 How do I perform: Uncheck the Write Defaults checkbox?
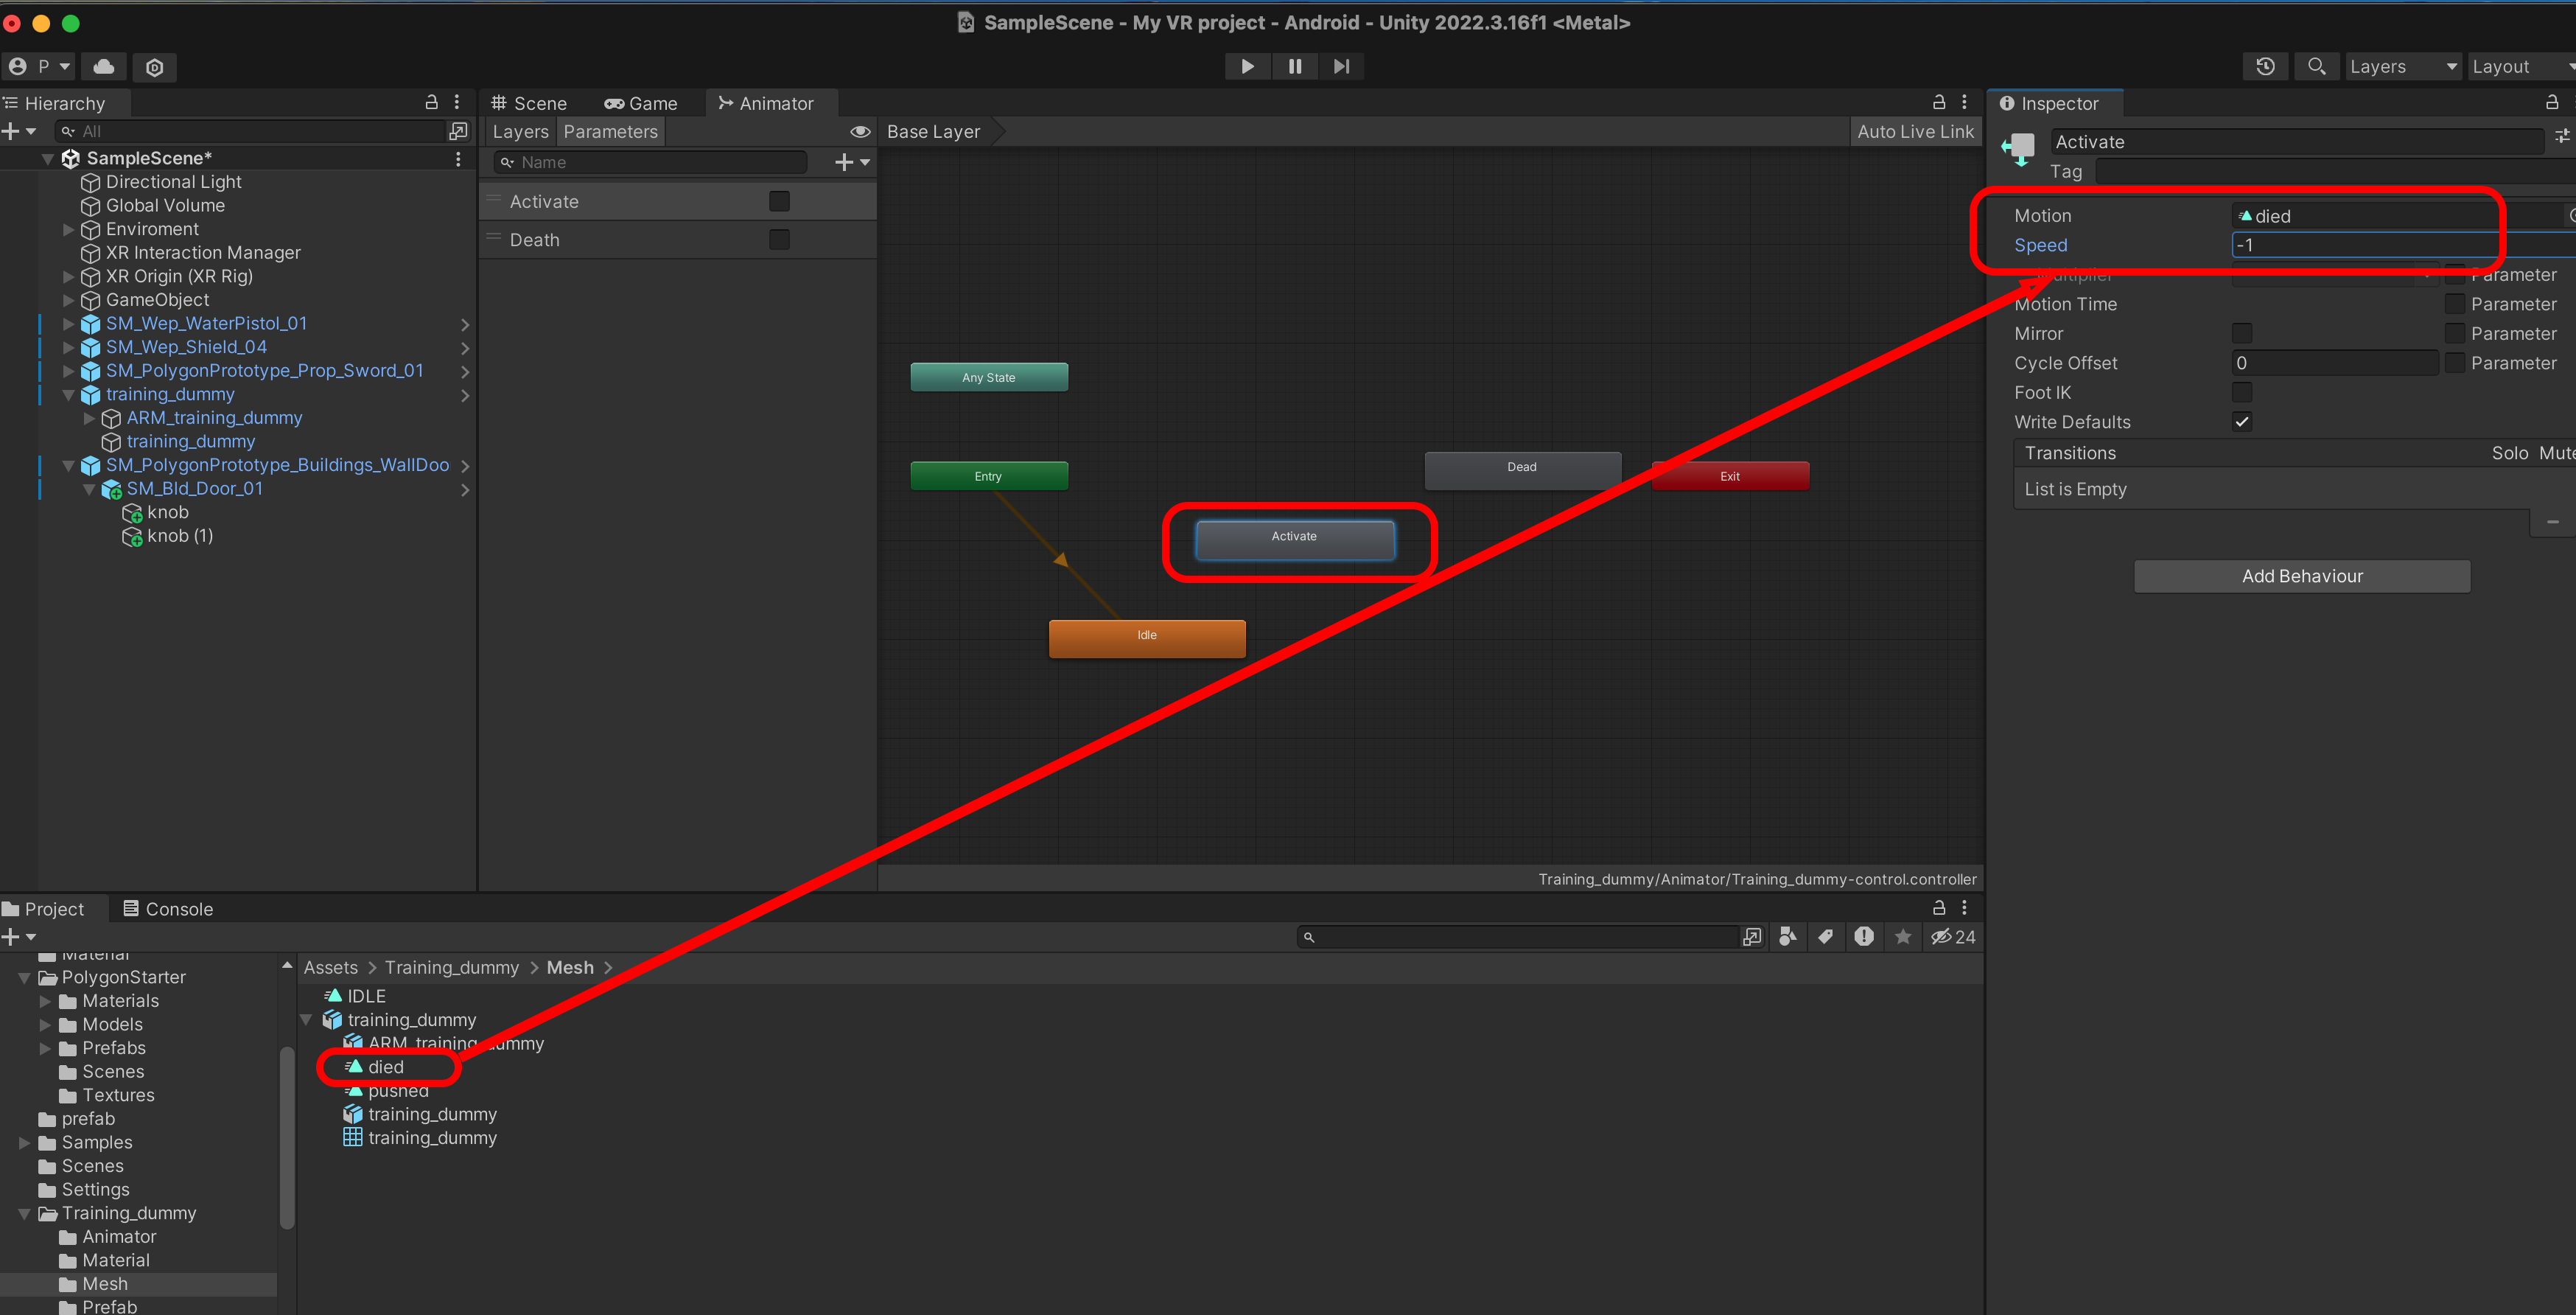pyautogui.click(x=2241, y=421)
